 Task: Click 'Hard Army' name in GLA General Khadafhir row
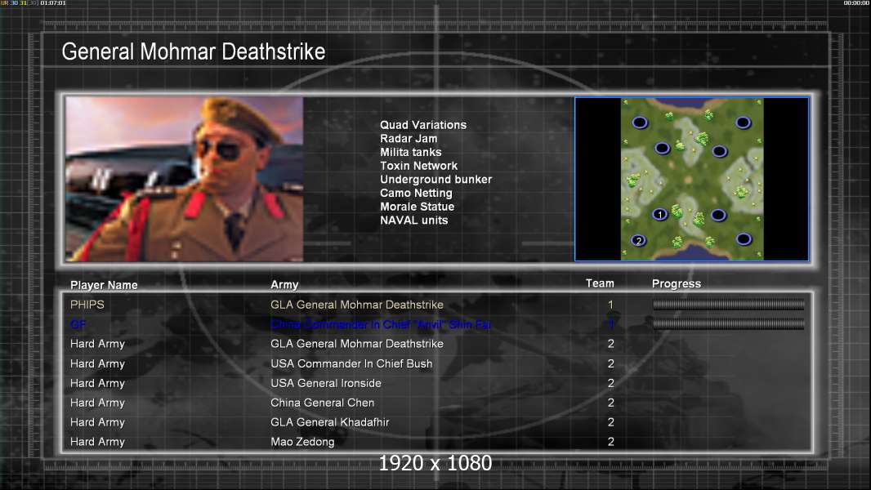click(x=97, y=422)
